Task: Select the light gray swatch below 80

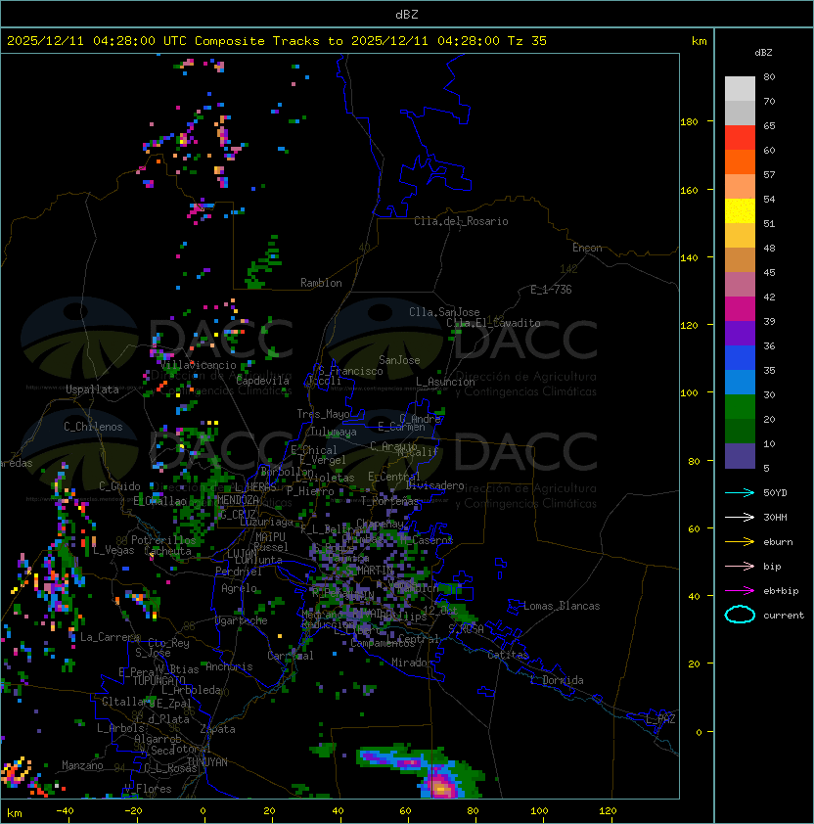Action: 740,89
